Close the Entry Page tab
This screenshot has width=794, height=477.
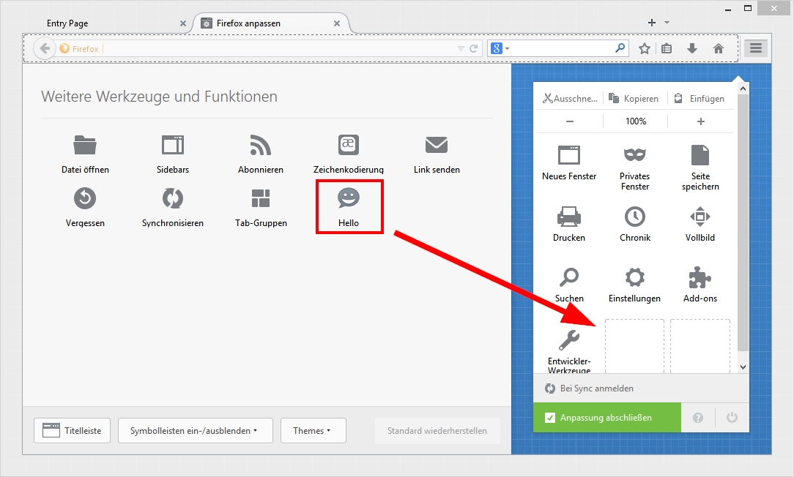tap(183, 23)
